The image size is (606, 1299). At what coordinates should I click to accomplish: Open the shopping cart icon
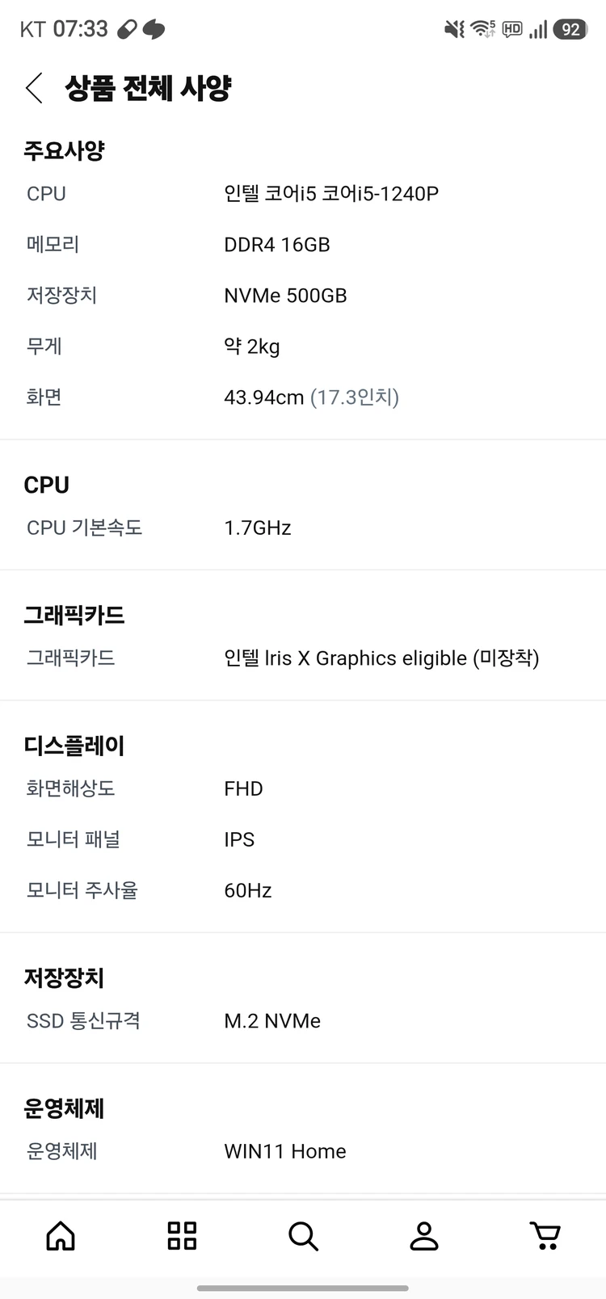click(545, 1235)
